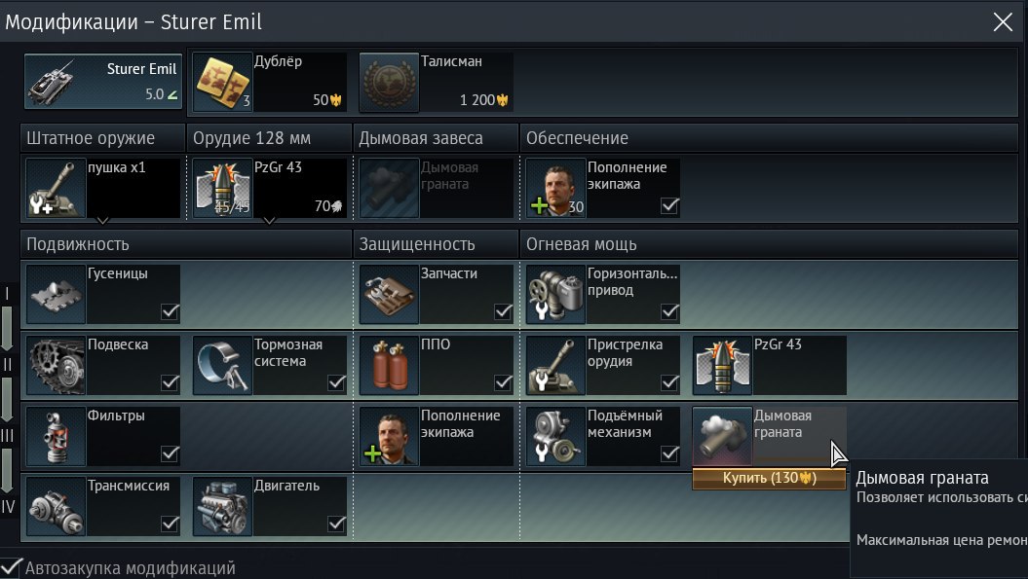Image resolution: width=1028 pixels, height=579 pixels.
Task: Click the tier II progress bar indicator
Action: pyautogui.click(x=7, y=365)
